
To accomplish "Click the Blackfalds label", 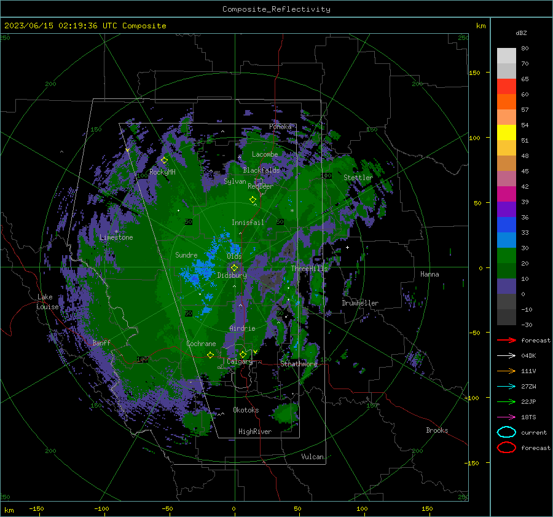I will pyautogui.click(x=261, y=170).
